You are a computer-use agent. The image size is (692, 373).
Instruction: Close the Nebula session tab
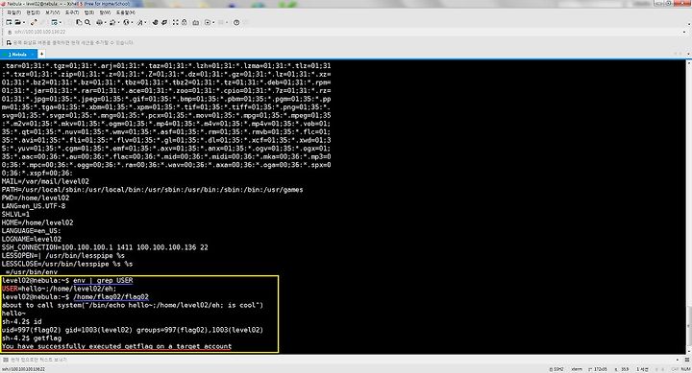pos(33,54)
